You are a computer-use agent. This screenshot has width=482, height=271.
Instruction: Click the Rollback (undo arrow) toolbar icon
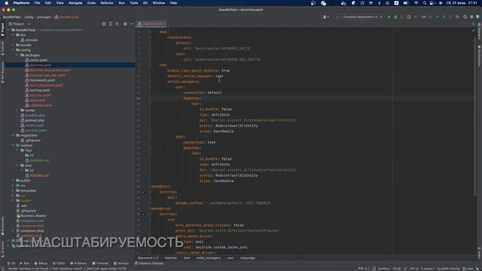[x=457, y=17]
